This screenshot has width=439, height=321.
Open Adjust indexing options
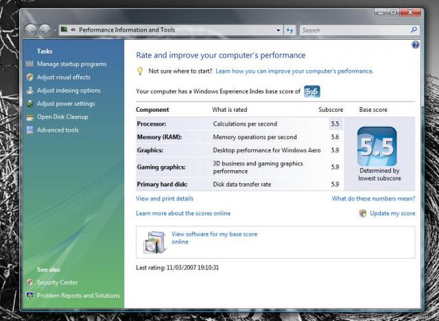pos(69,91)
